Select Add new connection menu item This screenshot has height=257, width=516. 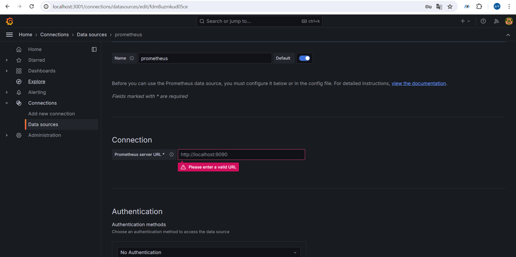[x=51, y=114]
